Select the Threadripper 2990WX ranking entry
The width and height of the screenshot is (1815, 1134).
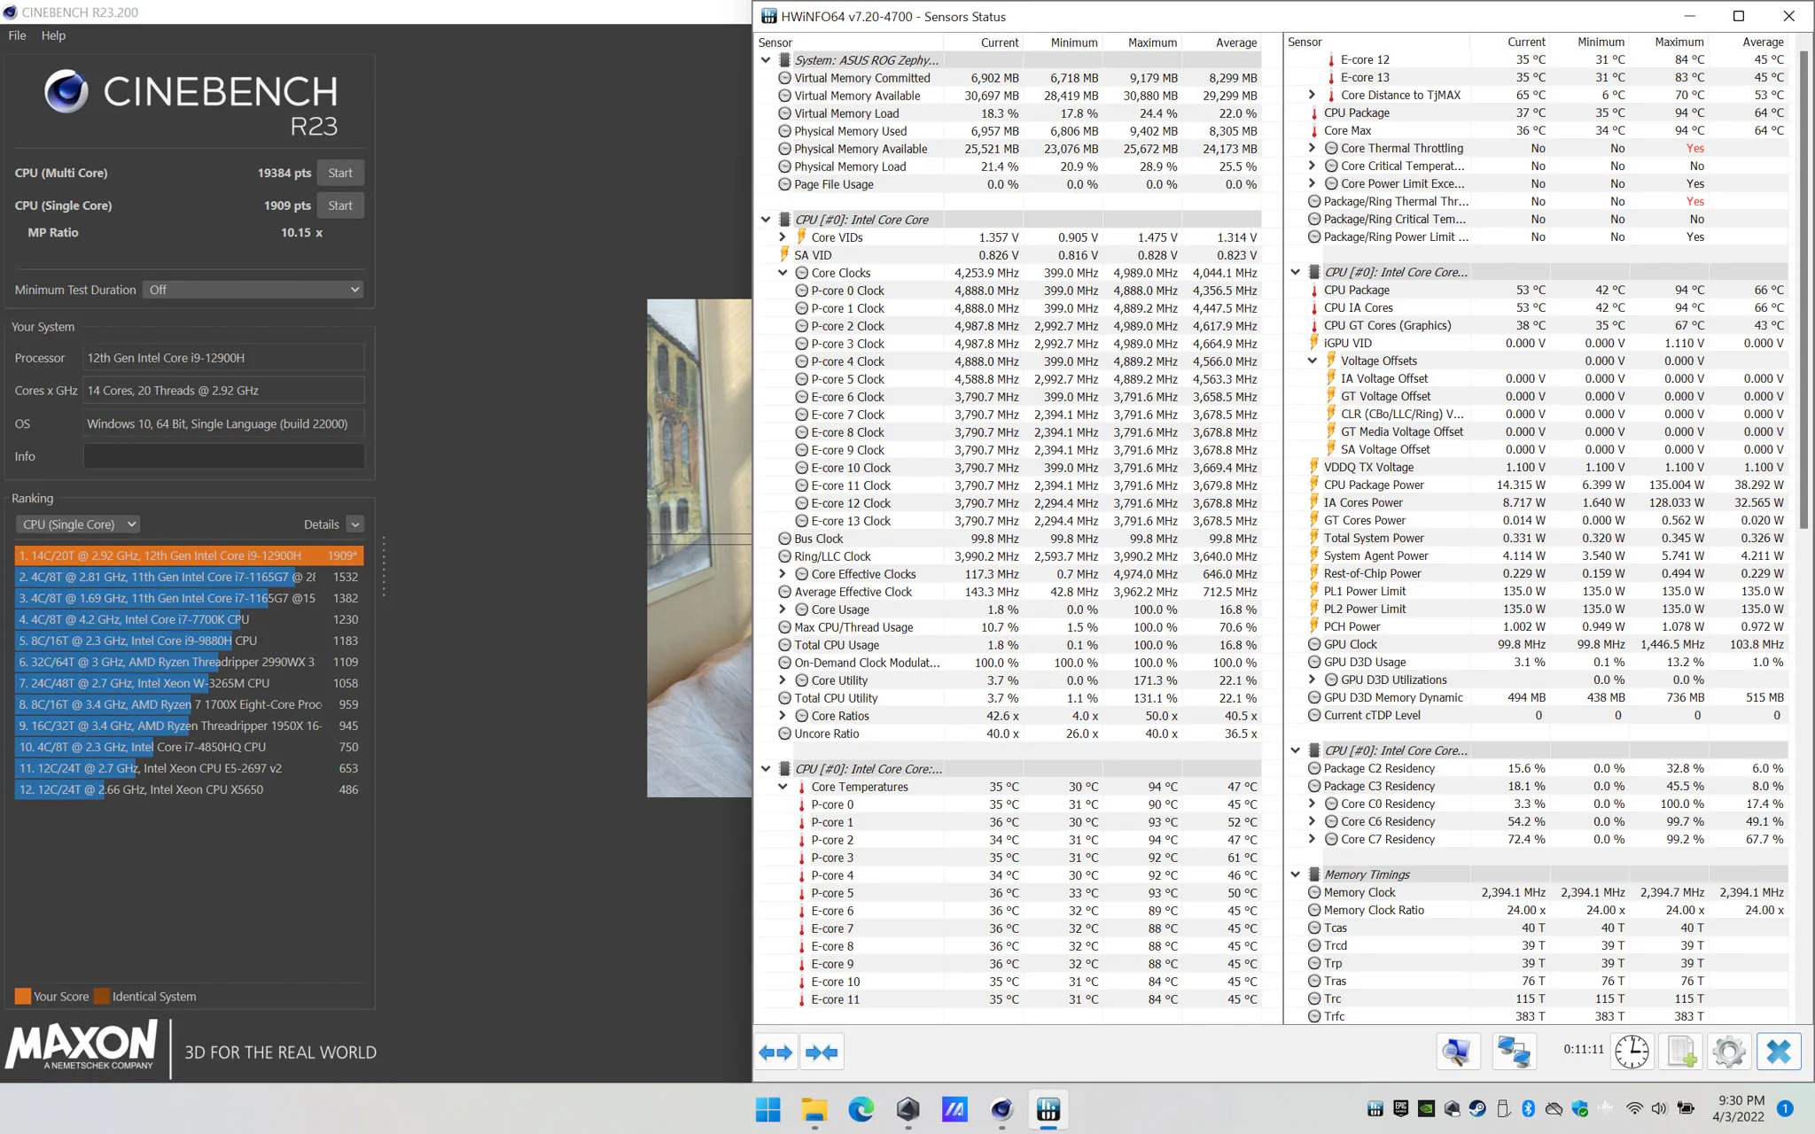tap(189, 662)
